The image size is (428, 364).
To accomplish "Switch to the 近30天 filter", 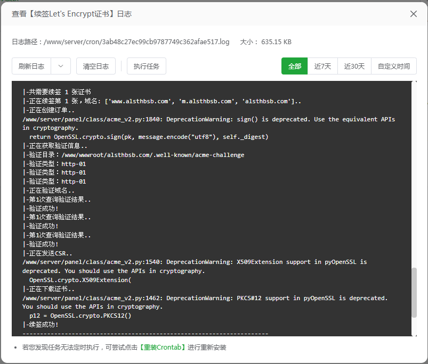I will 354,66.
